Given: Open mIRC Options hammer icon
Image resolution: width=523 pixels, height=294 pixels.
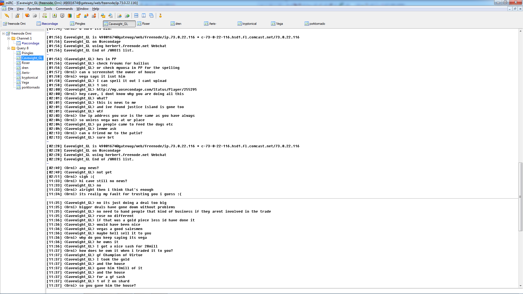Looking at the screenshot, I should (17, 16).
